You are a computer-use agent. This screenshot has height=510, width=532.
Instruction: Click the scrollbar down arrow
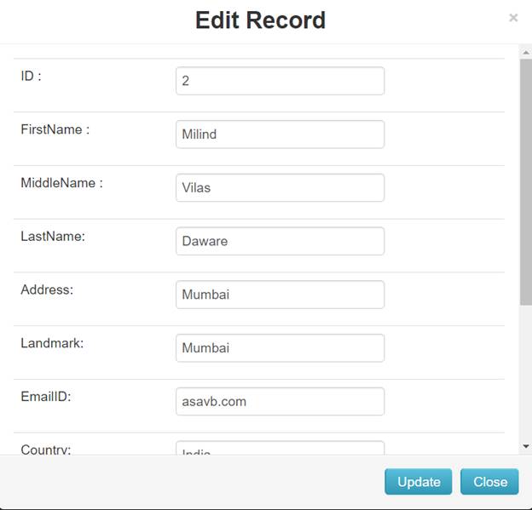click(525, 445)
